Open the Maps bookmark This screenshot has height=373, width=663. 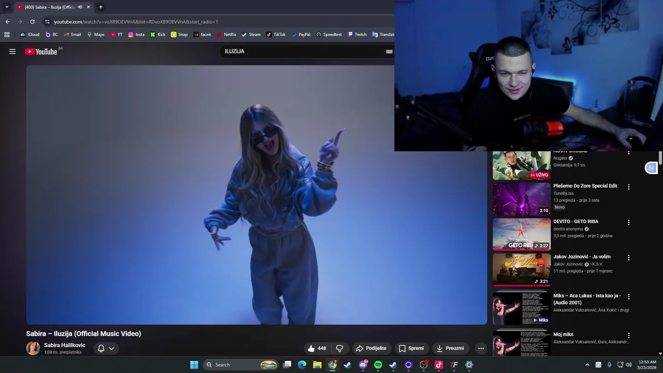click(95, 35)
